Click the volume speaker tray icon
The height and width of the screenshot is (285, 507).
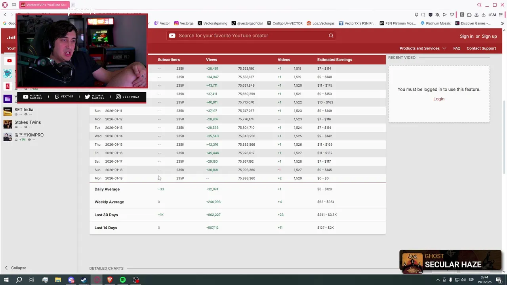(463, 280)
